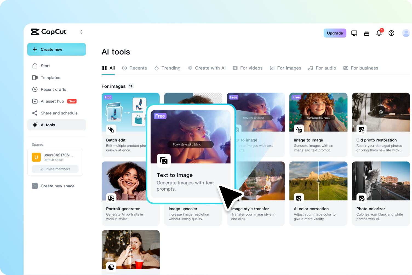The height and width of the screenshot is (275, 412).
Task: Click the desktop app download icon
Action: [x=354, y=33]
